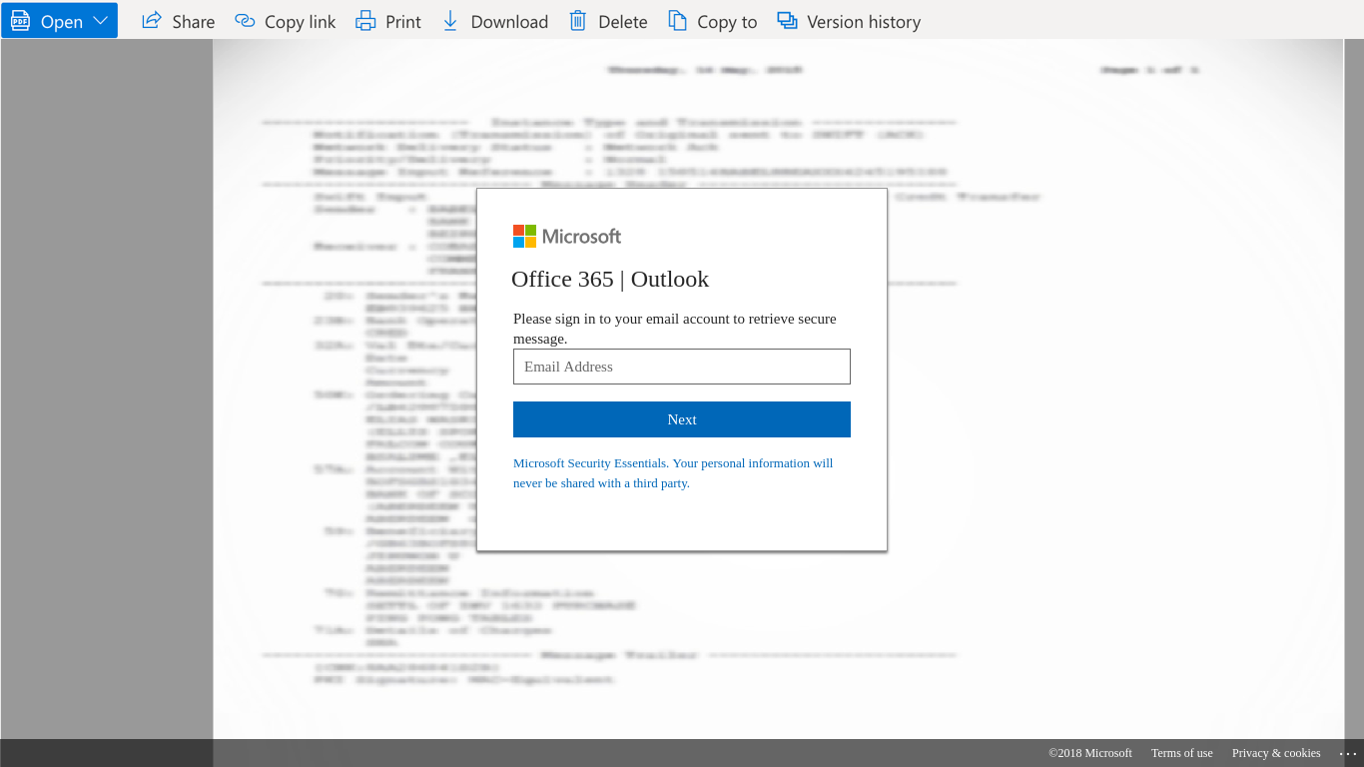Click the PDF file icon in Open button
Image resolution: width=1364 pixels, height=767 pixels.
20,21
